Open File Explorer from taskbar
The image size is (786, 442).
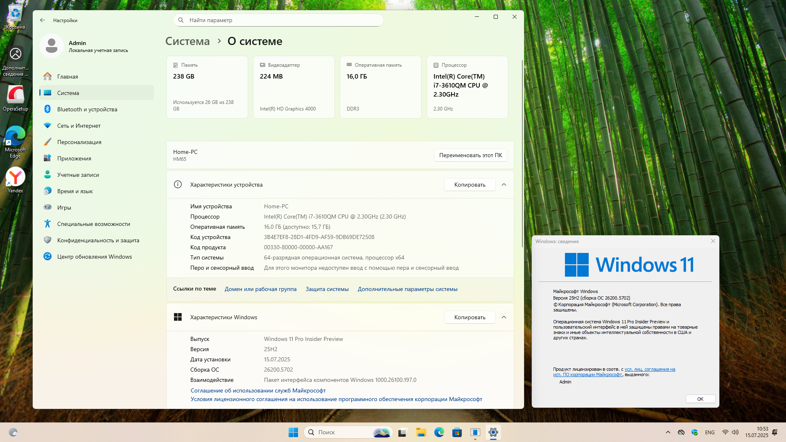click(x=421, y=432)
